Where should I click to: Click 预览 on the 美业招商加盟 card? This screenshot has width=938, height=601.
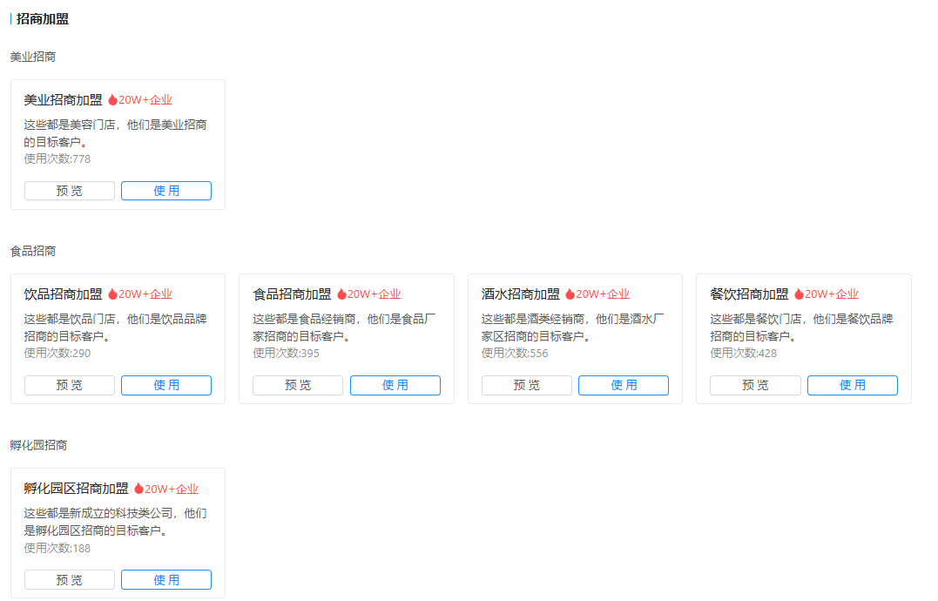click(x=70, y=191)
